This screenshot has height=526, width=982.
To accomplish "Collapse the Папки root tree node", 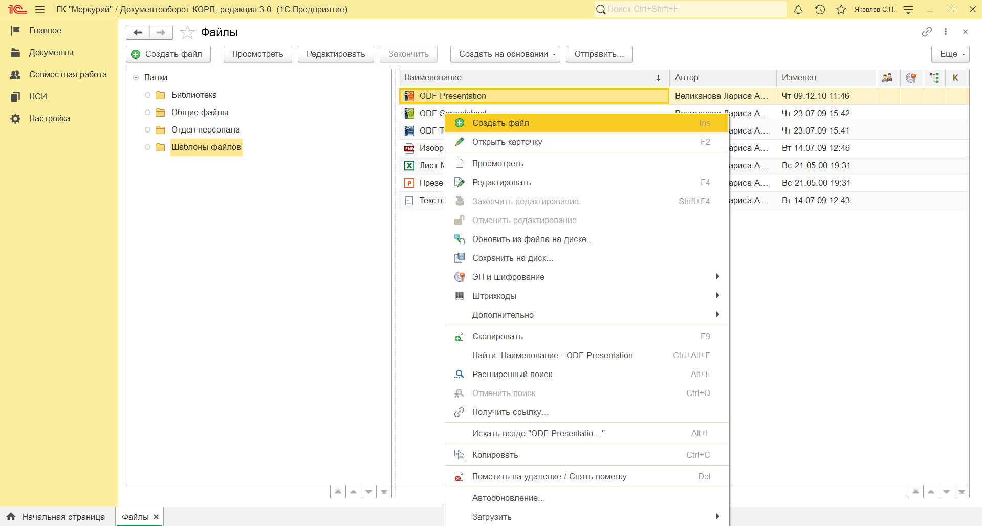I will coord(136,78).
